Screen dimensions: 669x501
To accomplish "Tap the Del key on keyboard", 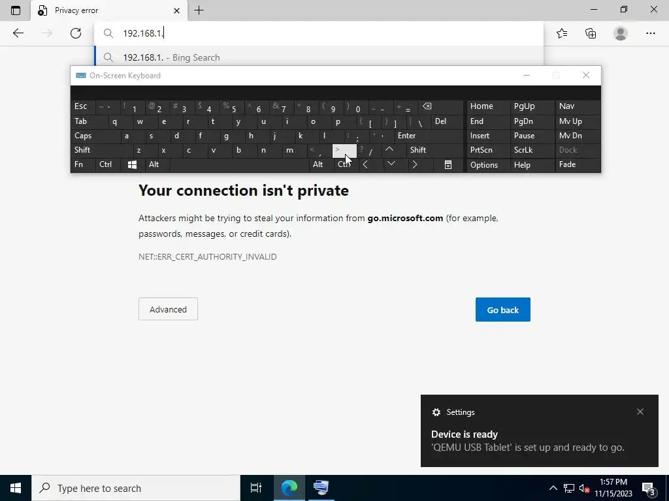I will (447, 122).
